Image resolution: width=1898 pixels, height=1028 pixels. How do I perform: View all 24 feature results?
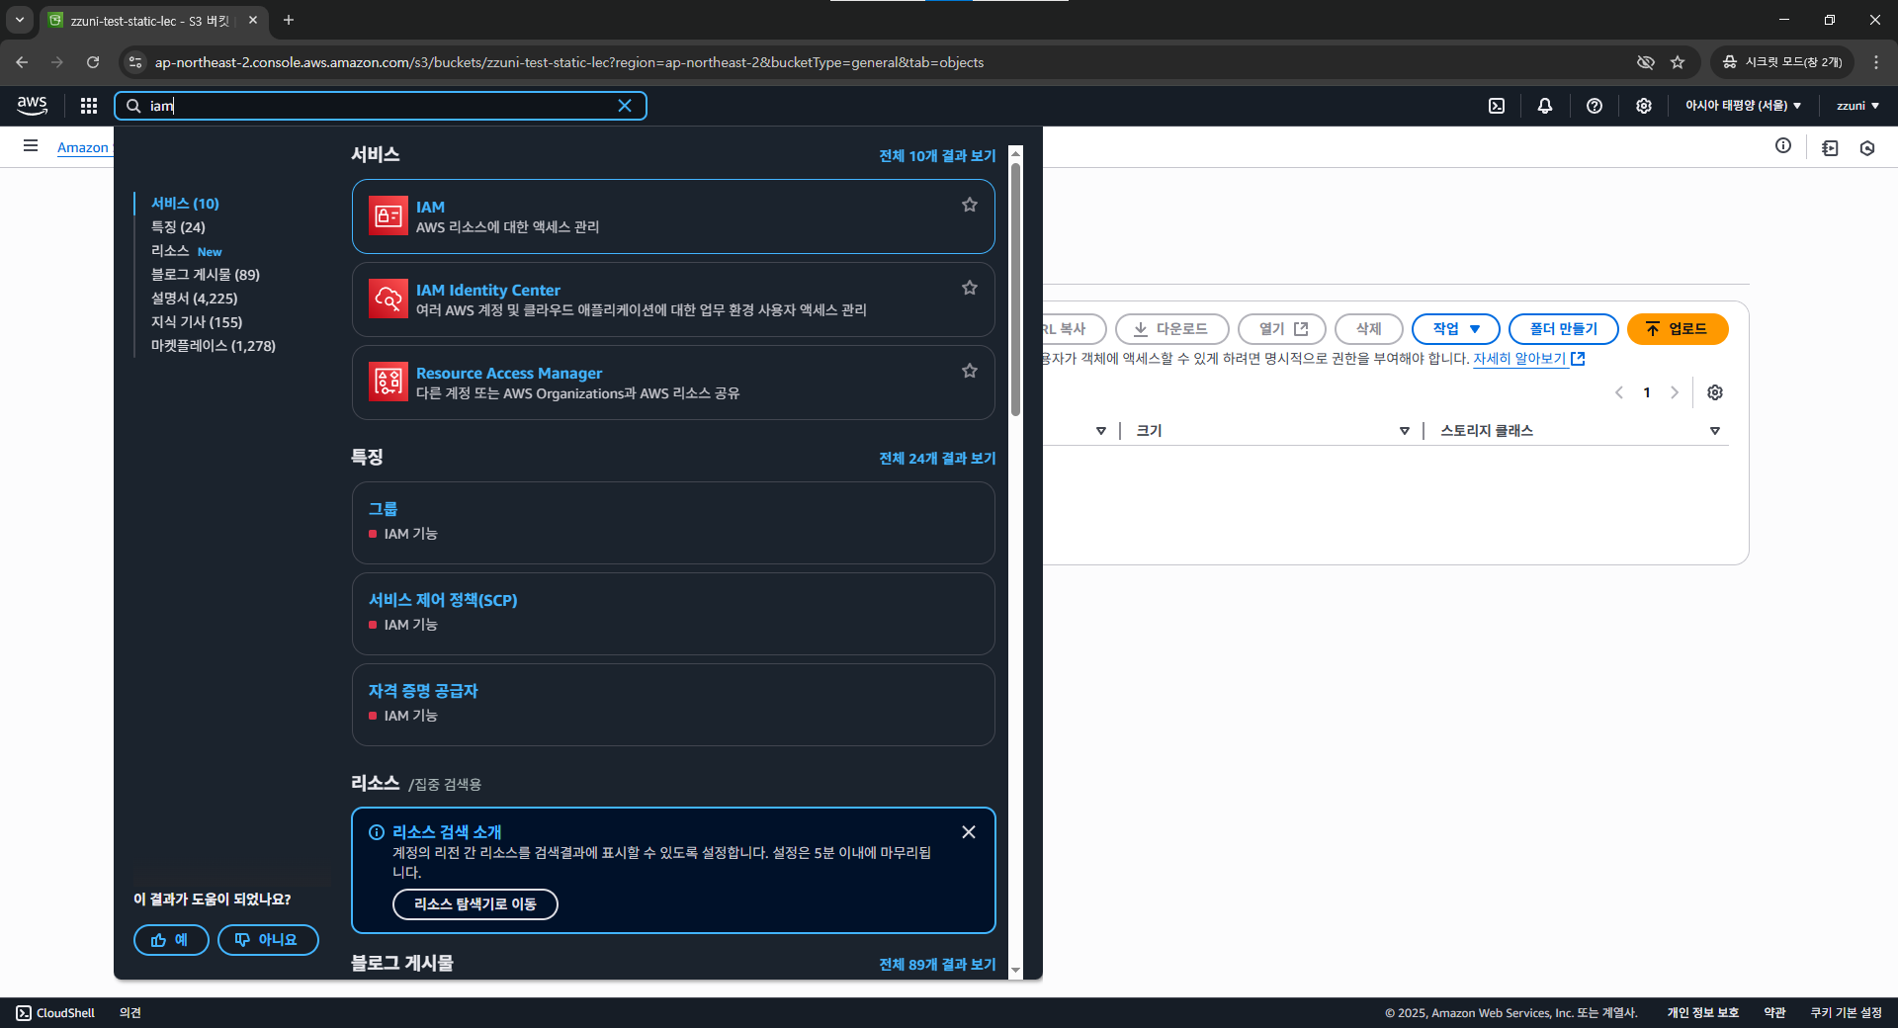pos(937,459)
